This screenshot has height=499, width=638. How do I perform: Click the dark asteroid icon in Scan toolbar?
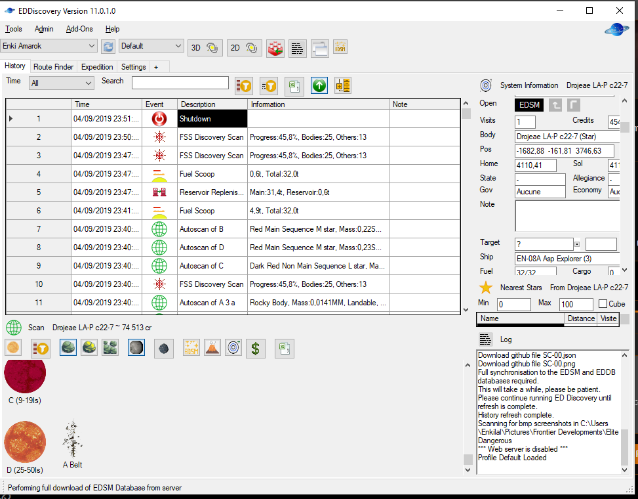[x=164, y=349]
